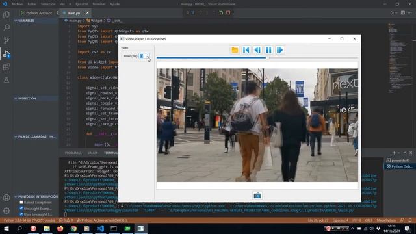Open Firefox from the taskbar
416x234 pixels.
click(x=60, y=228)
